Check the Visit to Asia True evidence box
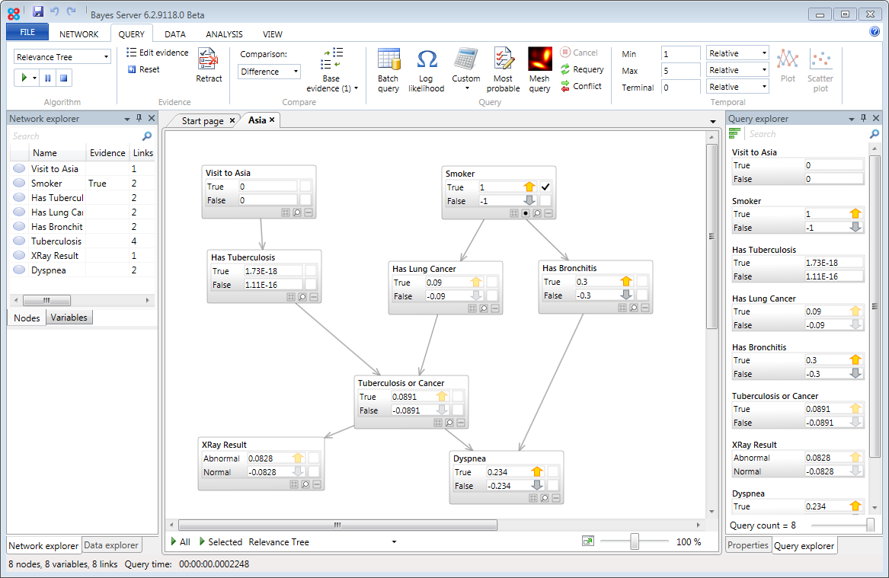The image size is (889, 578). tap(305, 187)
